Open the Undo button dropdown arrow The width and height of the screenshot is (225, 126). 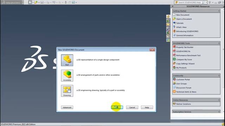tap(57, 2)
